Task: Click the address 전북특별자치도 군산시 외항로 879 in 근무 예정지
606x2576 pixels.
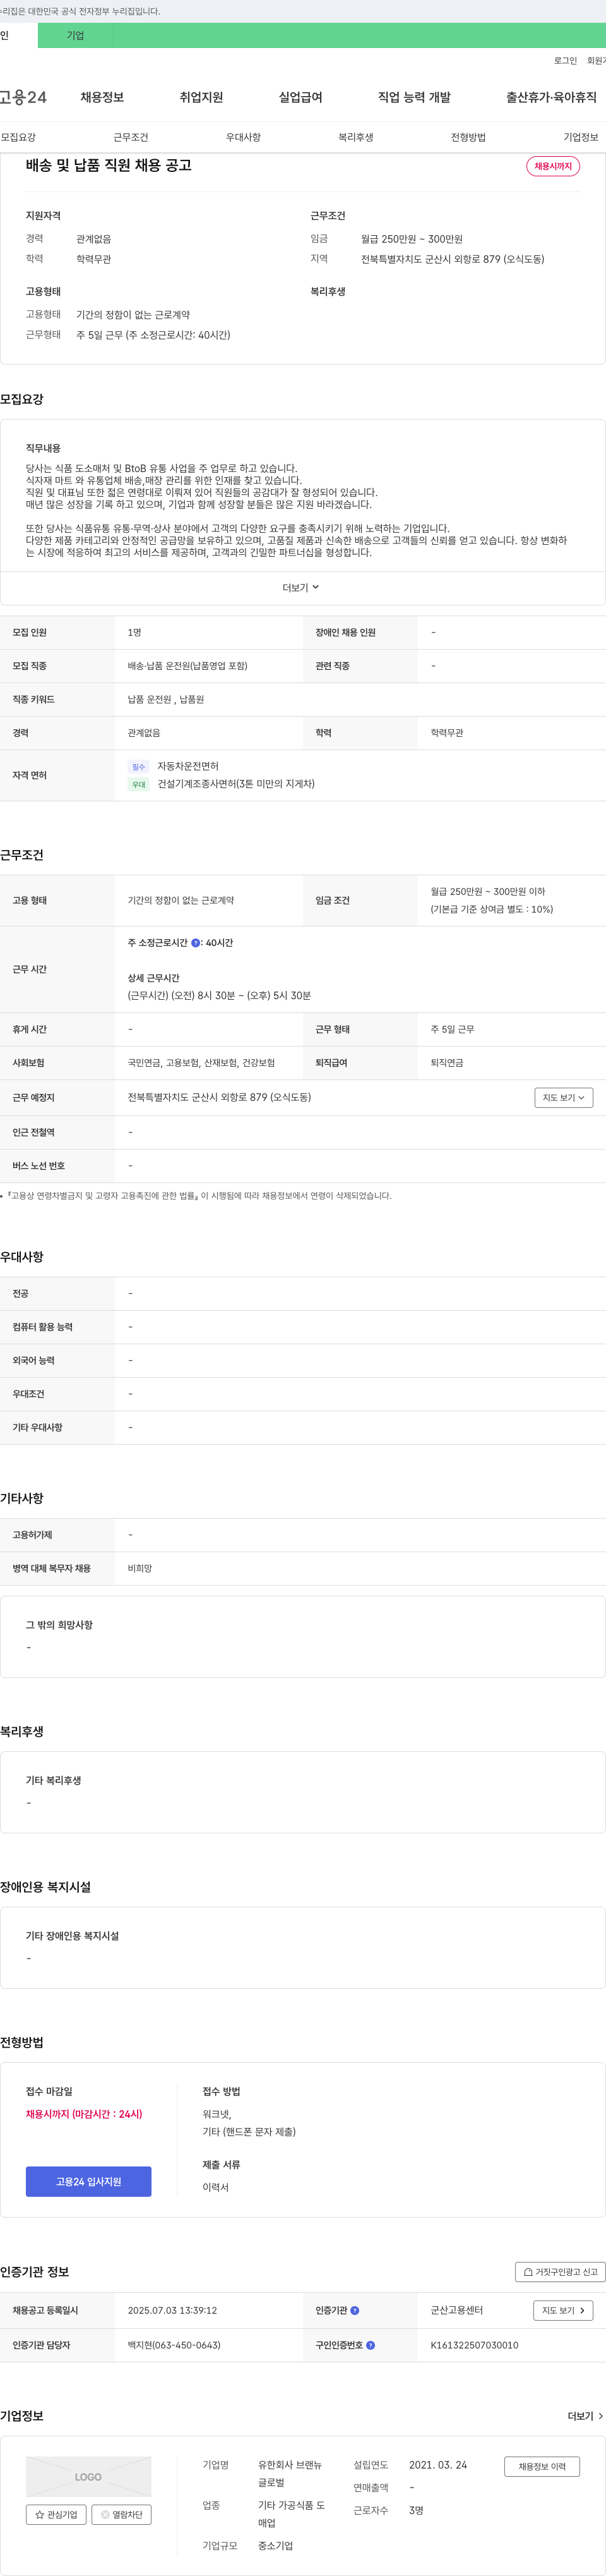Action: [220, 1098]
